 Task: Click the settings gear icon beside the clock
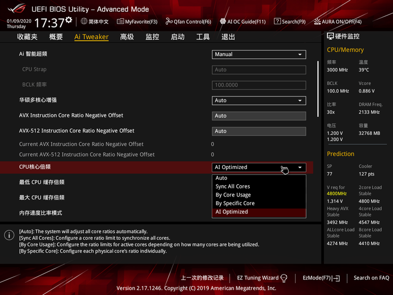point(69,20)
